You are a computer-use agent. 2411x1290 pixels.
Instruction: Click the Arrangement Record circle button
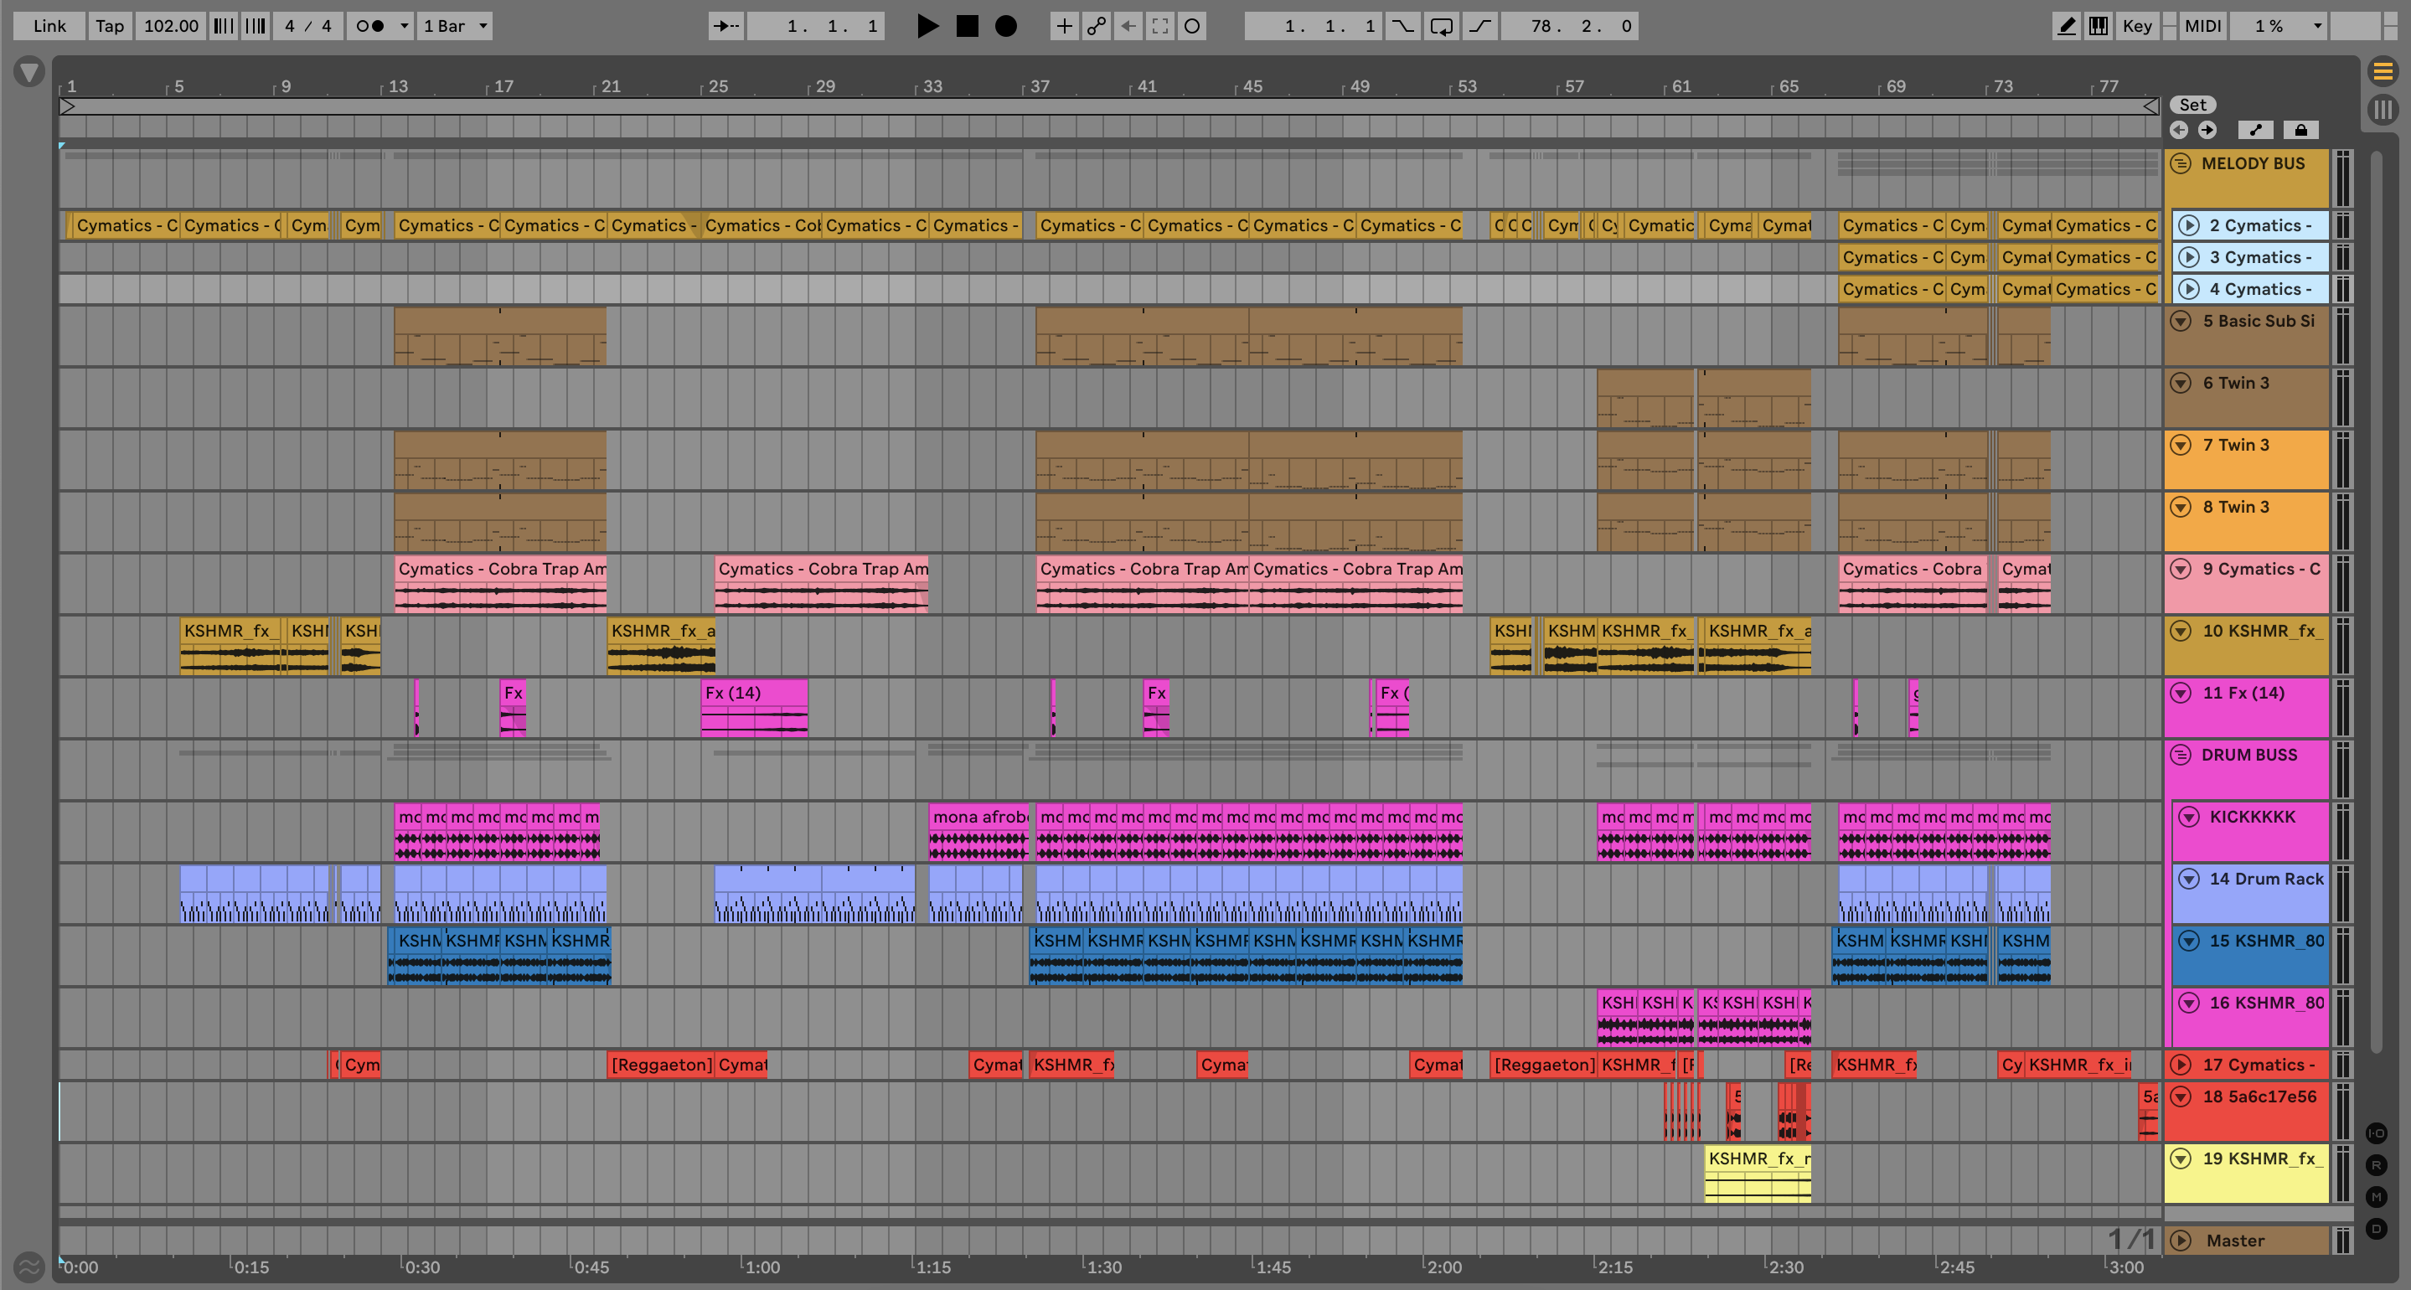click(x=1005, y=26)
